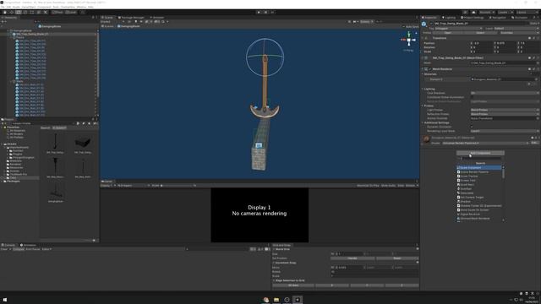The width and height of the screenshot is (541, 304).
Task: Click All Axes align button
Action: pyautogui.click(x=293, y=285)
